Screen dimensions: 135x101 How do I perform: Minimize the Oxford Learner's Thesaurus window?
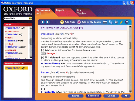tap(124, 3)
